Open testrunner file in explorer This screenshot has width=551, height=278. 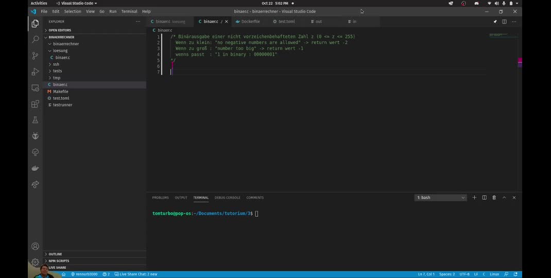tap(62, 105)
